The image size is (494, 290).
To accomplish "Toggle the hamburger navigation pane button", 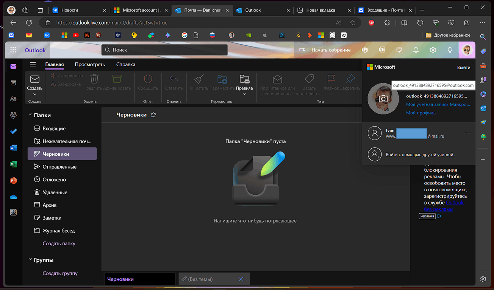I will click(33, 64).
